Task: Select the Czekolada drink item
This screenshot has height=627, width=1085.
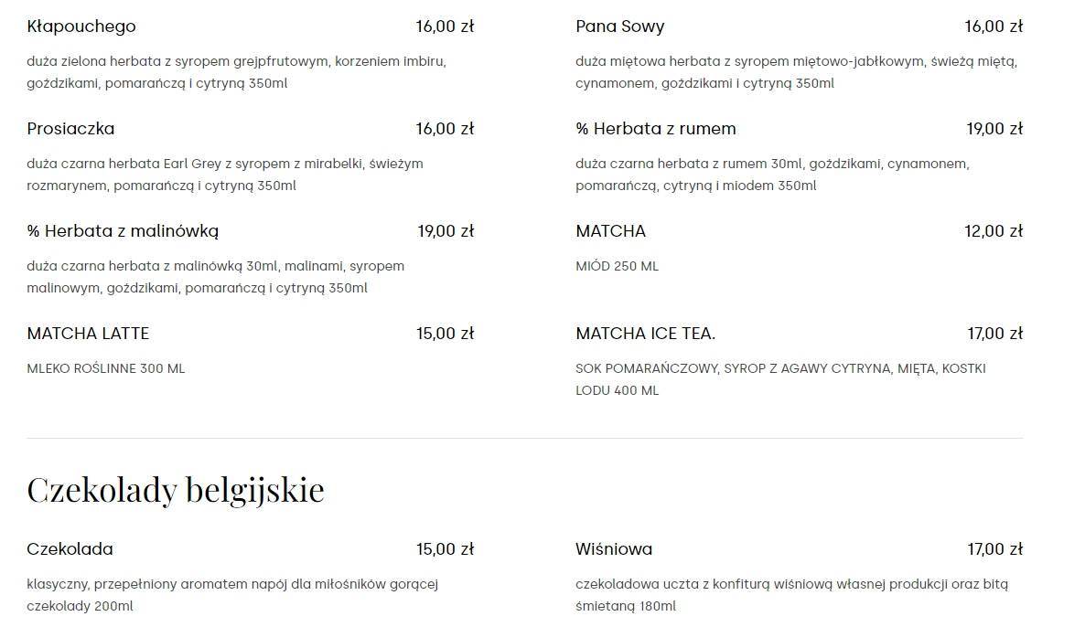Action: coord(70,549)
